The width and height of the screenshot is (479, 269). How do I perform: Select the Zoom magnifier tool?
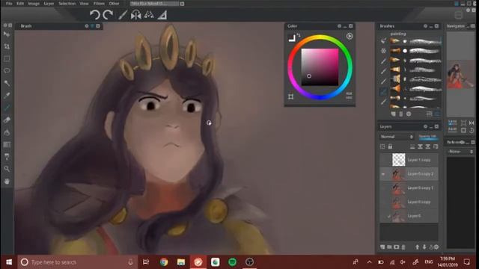point(7,169)
